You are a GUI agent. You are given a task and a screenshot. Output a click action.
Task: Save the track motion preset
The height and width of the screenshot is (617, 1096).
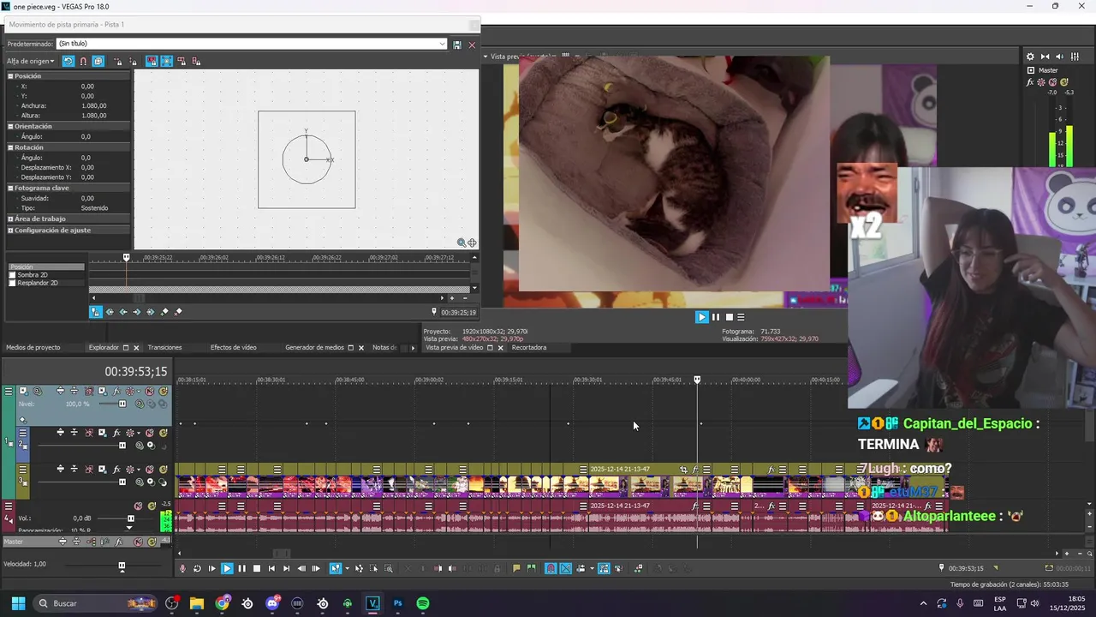457,44
